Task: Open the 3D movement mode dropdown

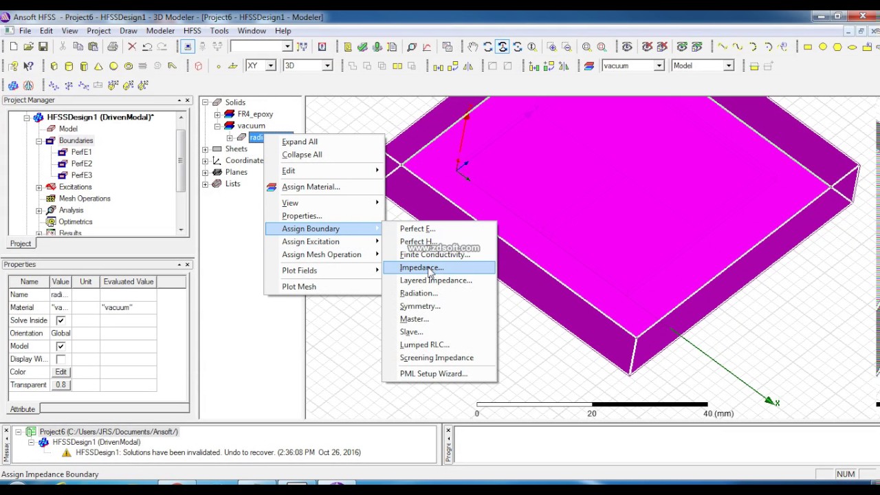Action: pyautogui.click(x=327, y=66)
